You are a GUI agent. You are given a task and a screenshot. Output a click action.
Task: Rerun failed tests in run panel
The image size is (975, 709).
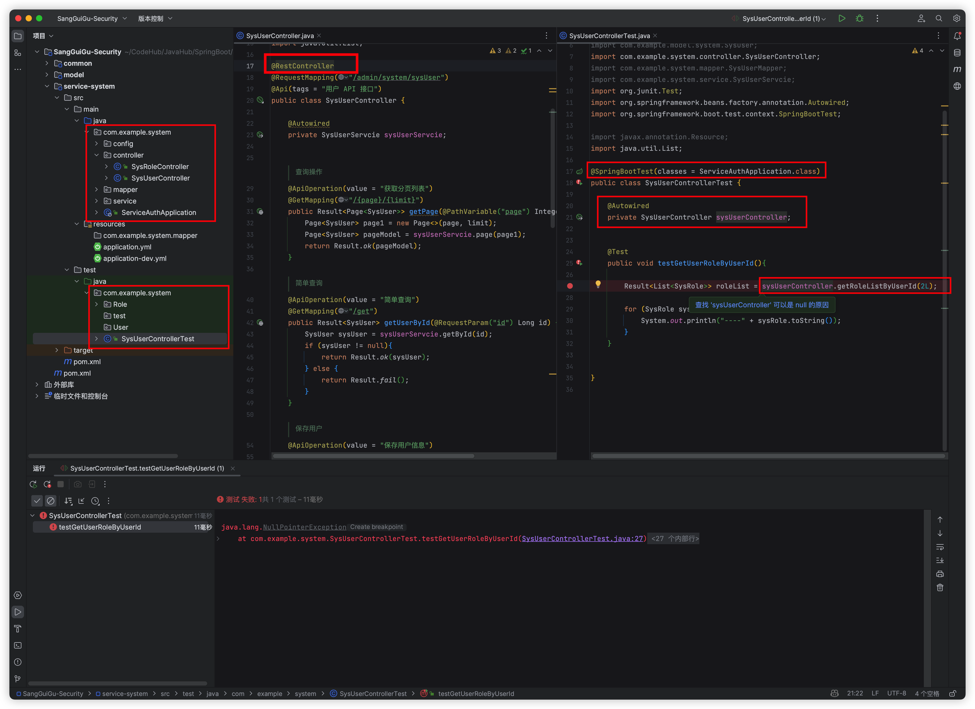[47, 484]
